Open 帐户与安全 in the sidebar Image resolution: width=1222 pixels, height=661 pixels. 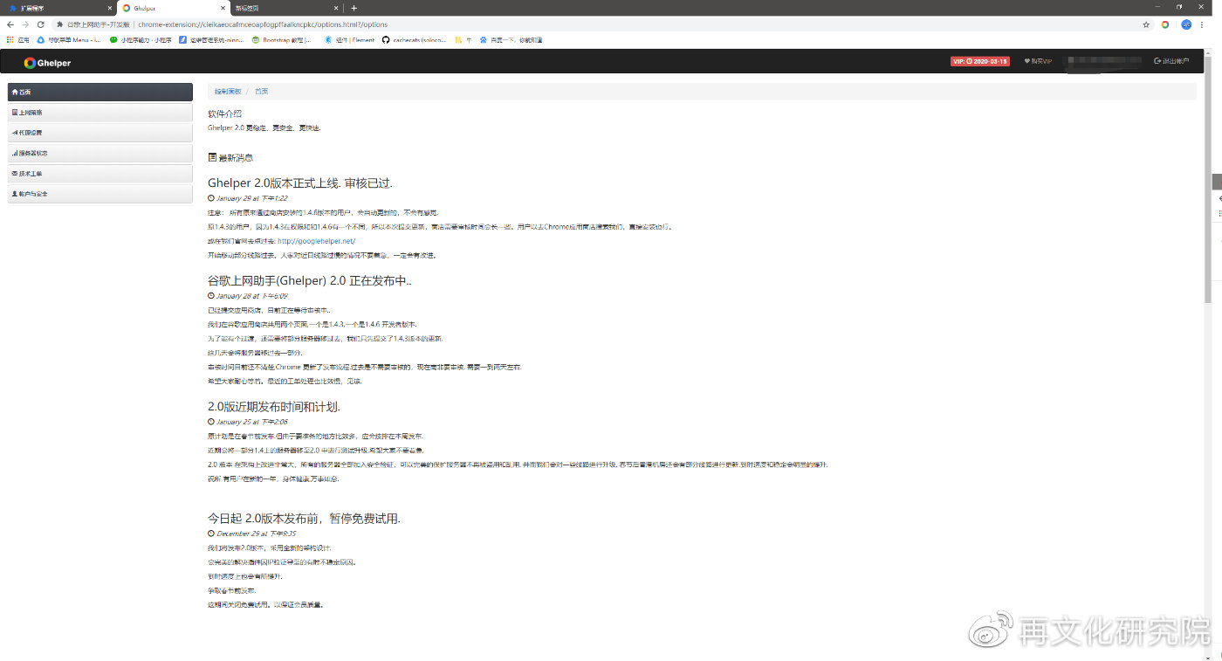click(100, 194)
